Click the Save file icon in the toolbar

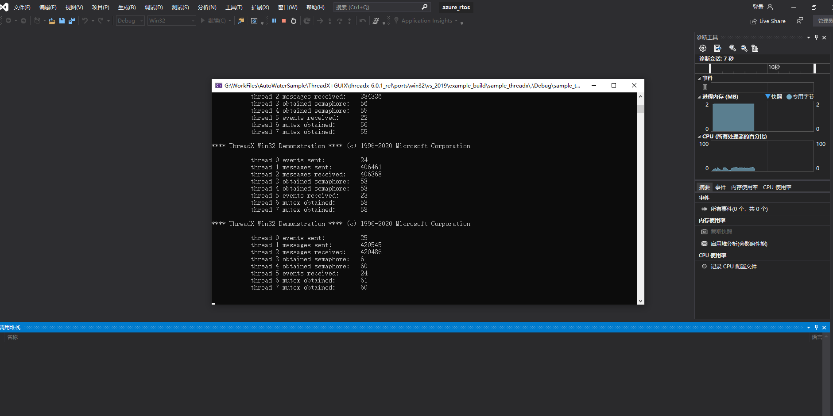(x=62, y=21)
